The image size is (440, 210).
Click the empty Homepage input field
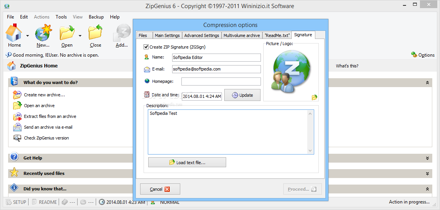221,81
